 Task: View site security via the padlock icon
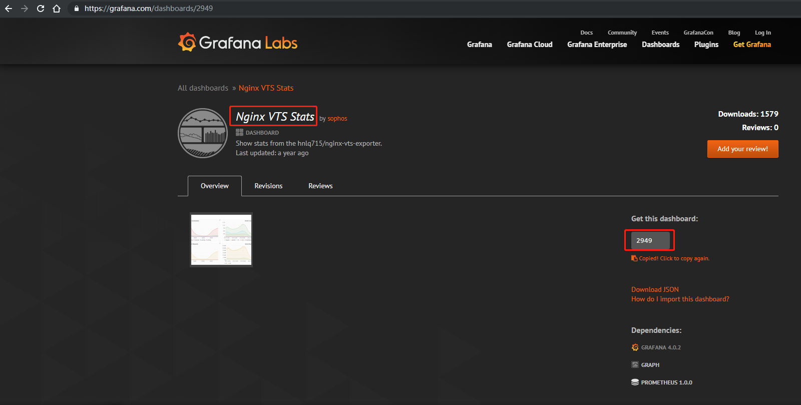[77, 9]
